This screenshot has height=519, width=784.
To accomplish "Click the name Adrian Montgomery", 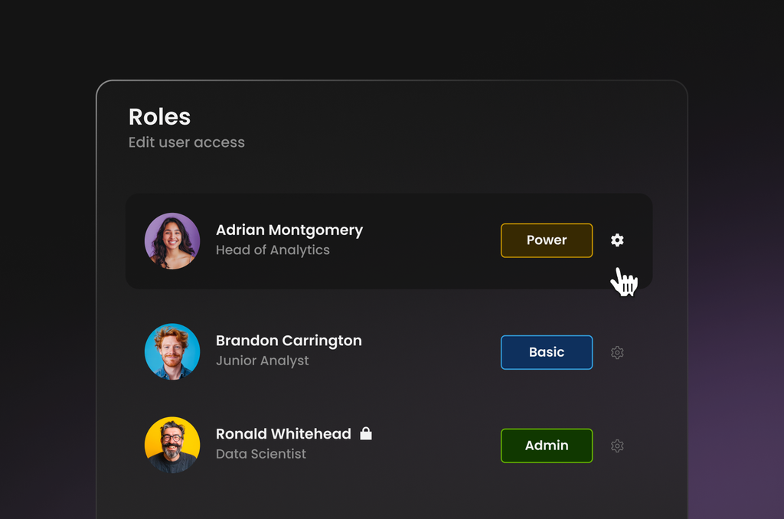I will click(289, 230).
